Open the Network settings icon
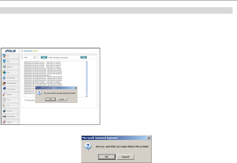The width and height of the screenshot is (237, 163). click(4, 67)
